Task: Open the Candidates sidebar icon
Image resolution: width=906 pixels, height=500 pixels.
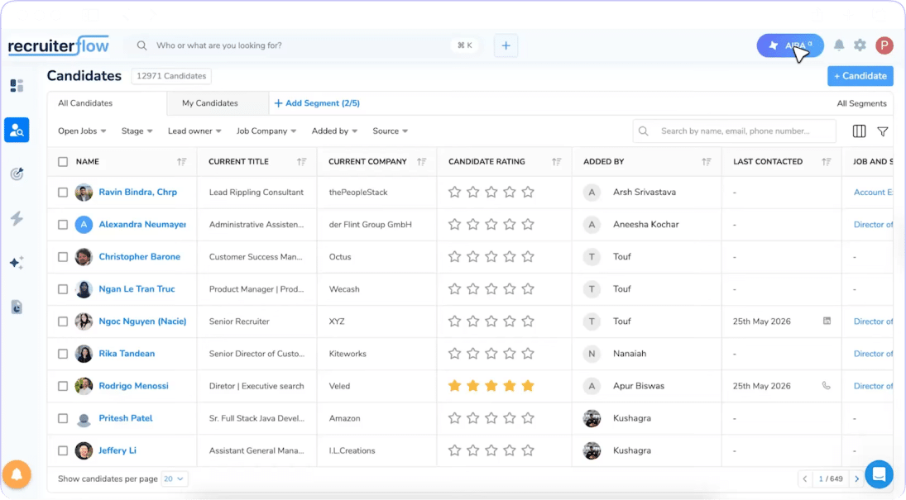Action: 17,130
